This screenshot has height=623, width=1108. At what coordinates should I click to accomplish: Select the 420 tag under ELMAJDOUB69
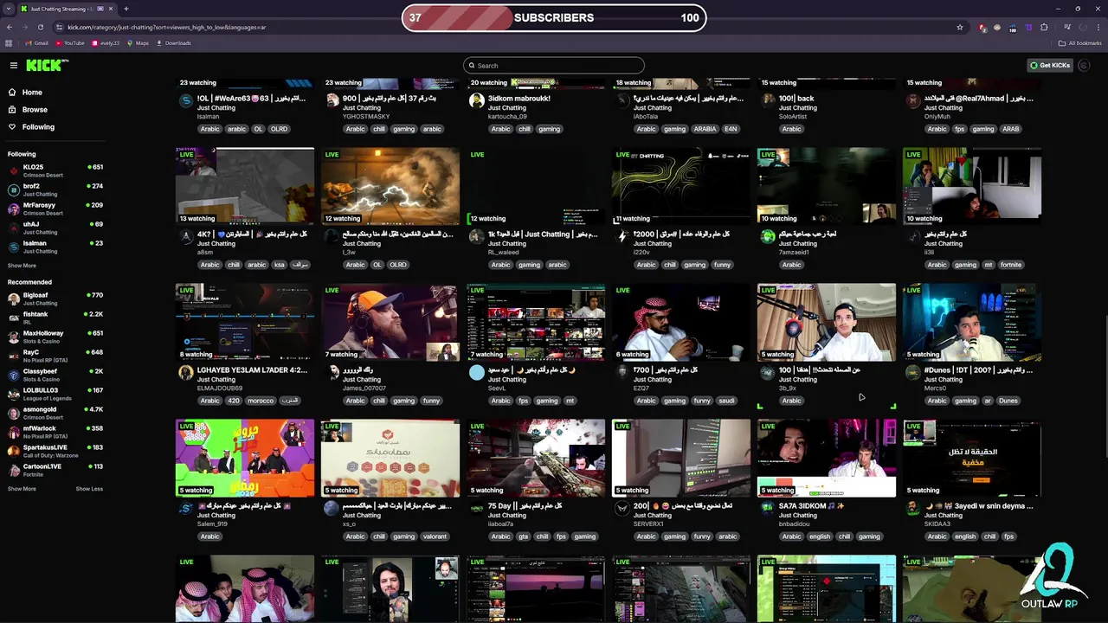click(235, 401)
